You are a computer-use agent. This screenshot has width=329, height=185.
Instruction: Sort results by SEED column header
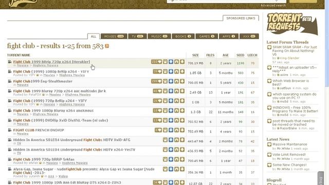[x=241, y=55]
